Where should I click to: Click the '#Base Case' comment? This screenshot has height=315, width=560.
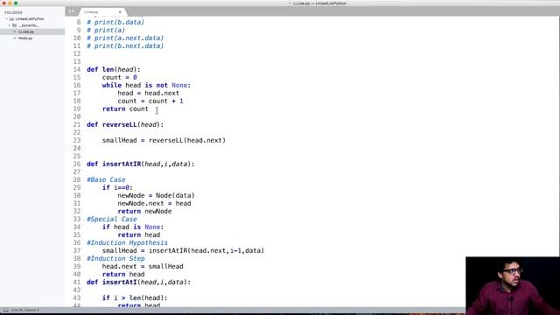click(106, 179)
